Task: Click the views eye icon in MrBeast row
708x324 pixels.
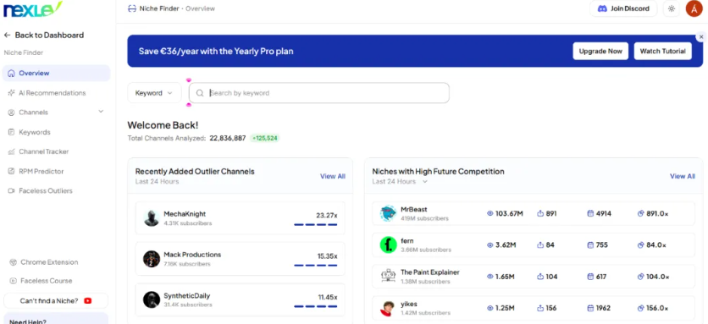Action: click(490, 213)
